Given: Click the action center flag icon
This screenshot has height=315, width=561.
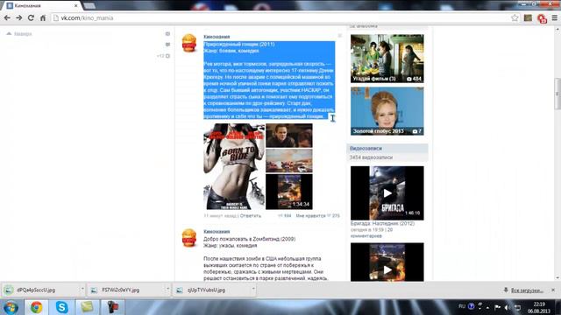Looking at the screenshot, I should tap(497, 307).
